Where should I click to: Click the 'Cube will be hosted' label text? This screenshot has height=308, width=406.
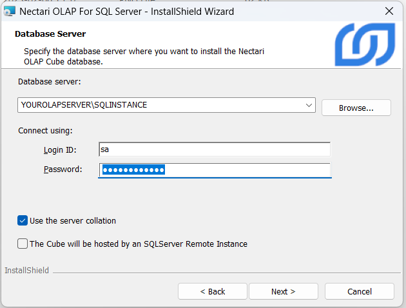point(139,244)
